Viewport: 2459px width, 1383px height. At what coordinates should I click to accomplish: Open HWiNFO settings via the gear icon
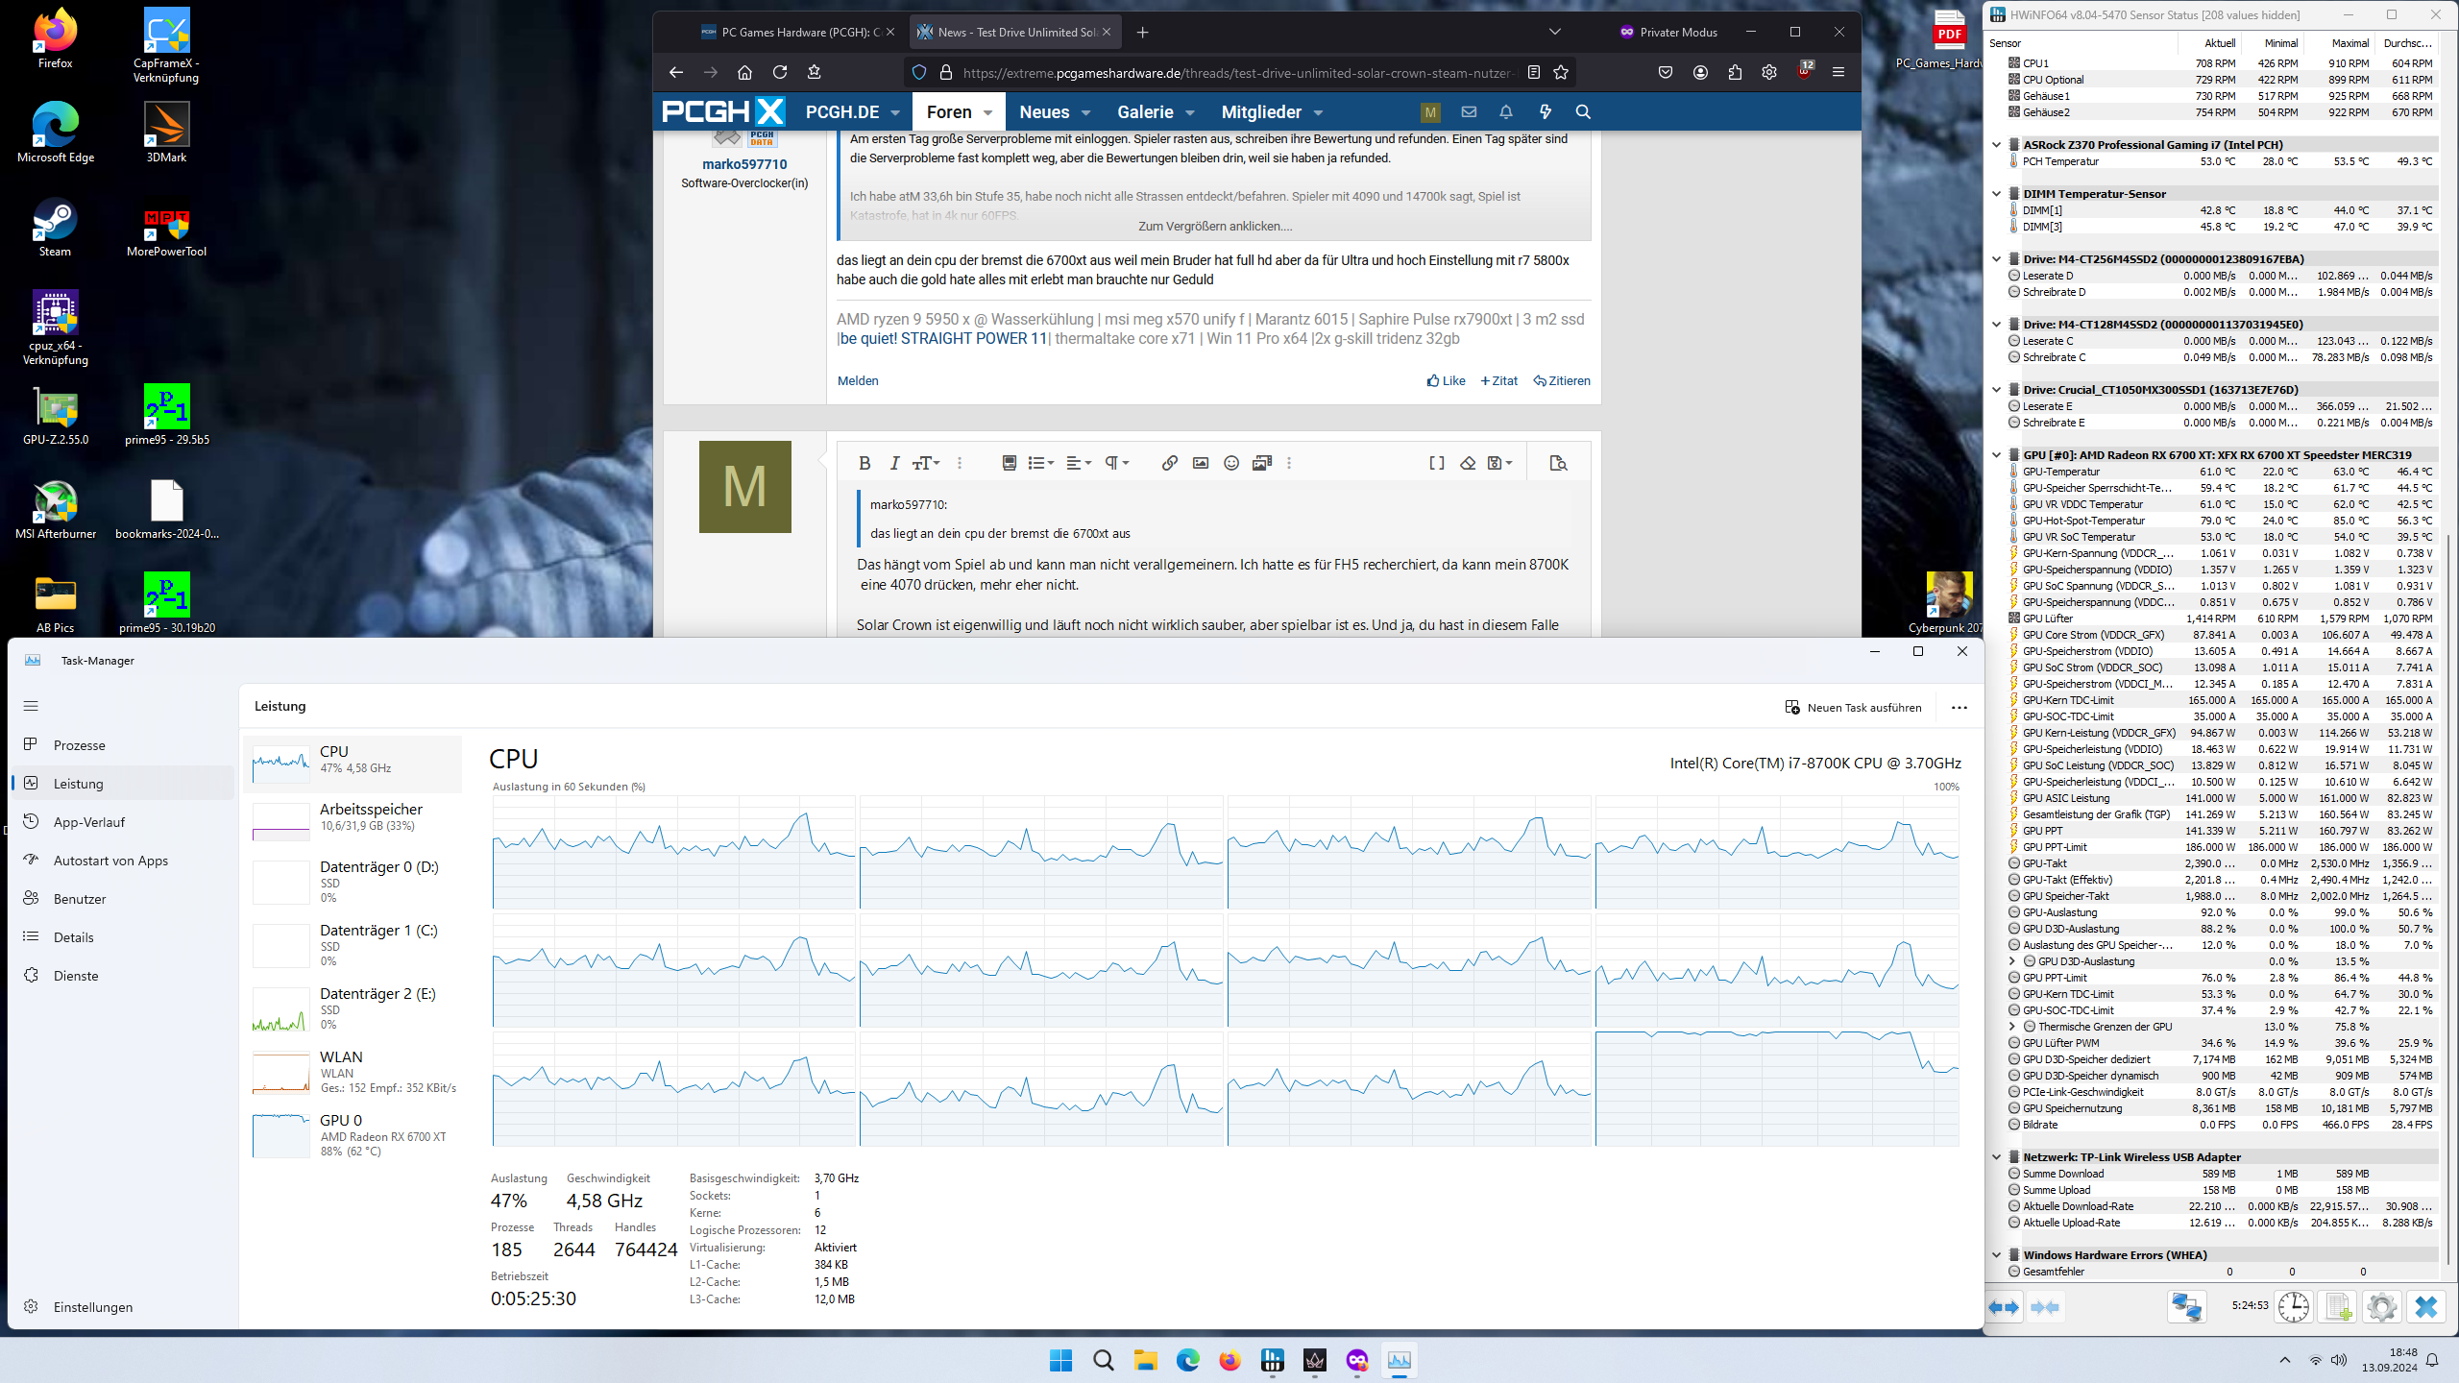click(2381, 1307)
